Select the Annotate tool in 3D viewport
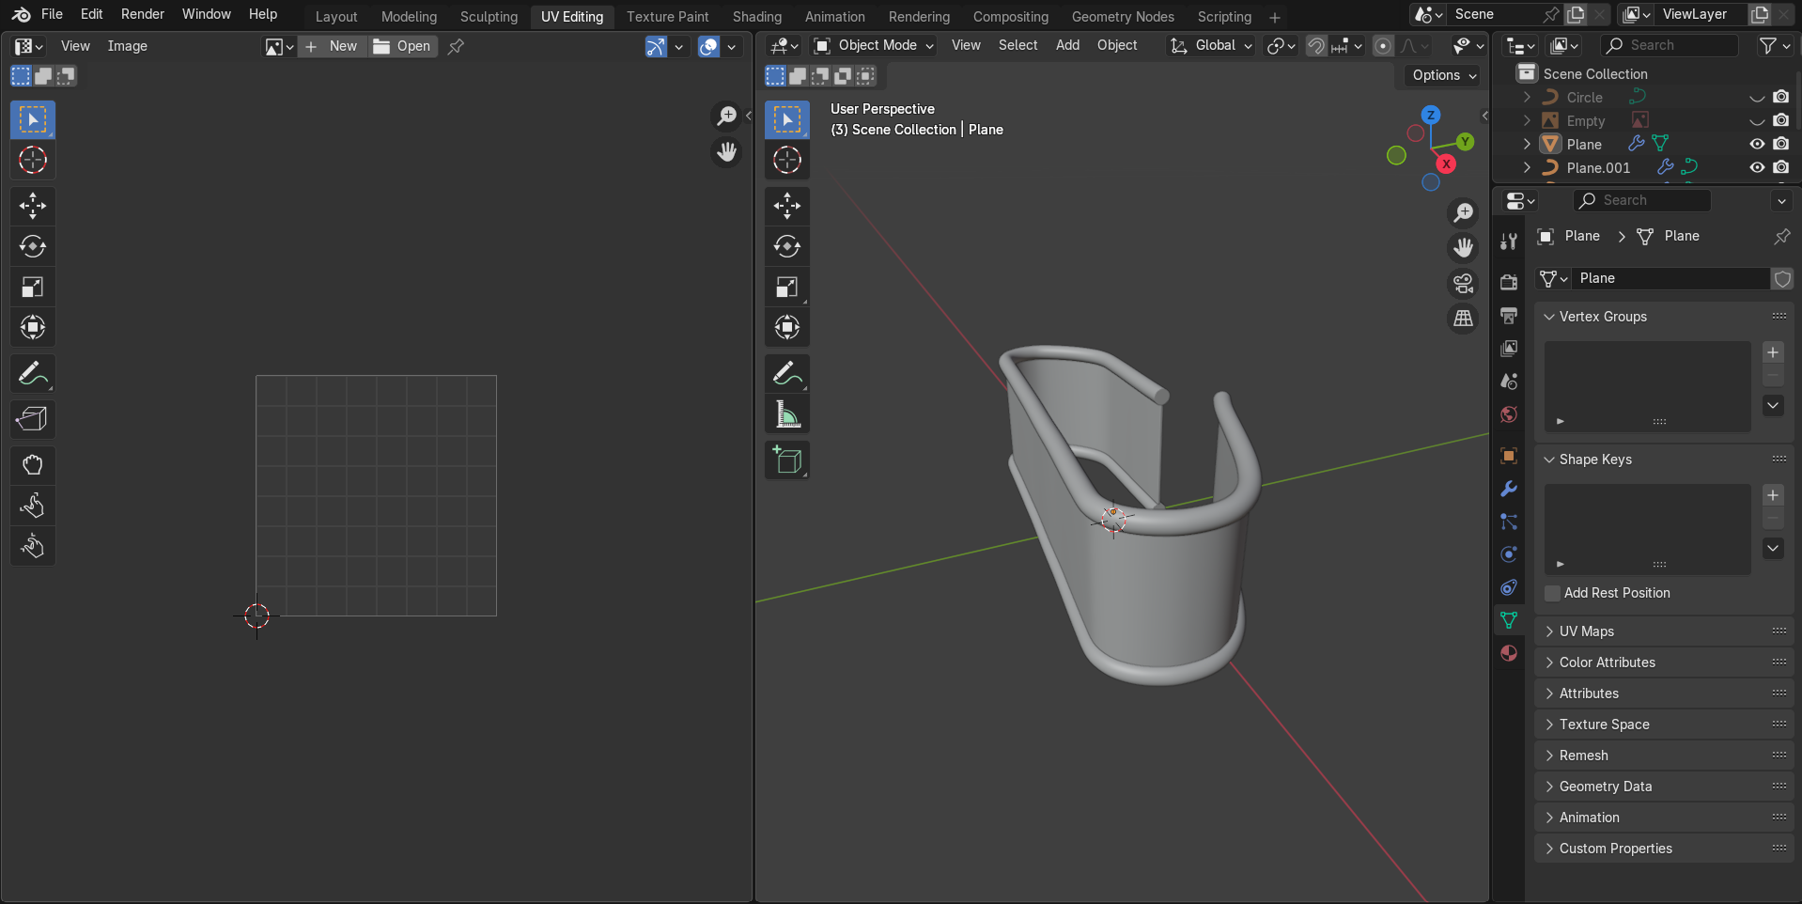1802x904 pixels. (x=787, y=373)
